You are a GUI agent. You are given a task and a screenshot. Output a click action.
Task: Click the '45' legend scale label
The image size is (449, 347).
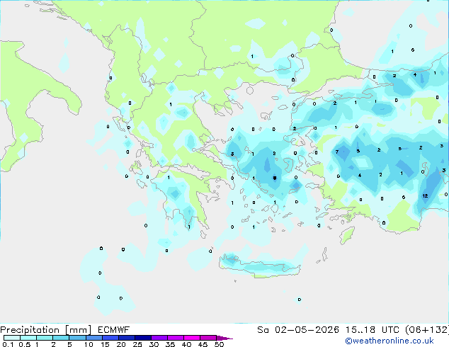[x=203, y=344]
